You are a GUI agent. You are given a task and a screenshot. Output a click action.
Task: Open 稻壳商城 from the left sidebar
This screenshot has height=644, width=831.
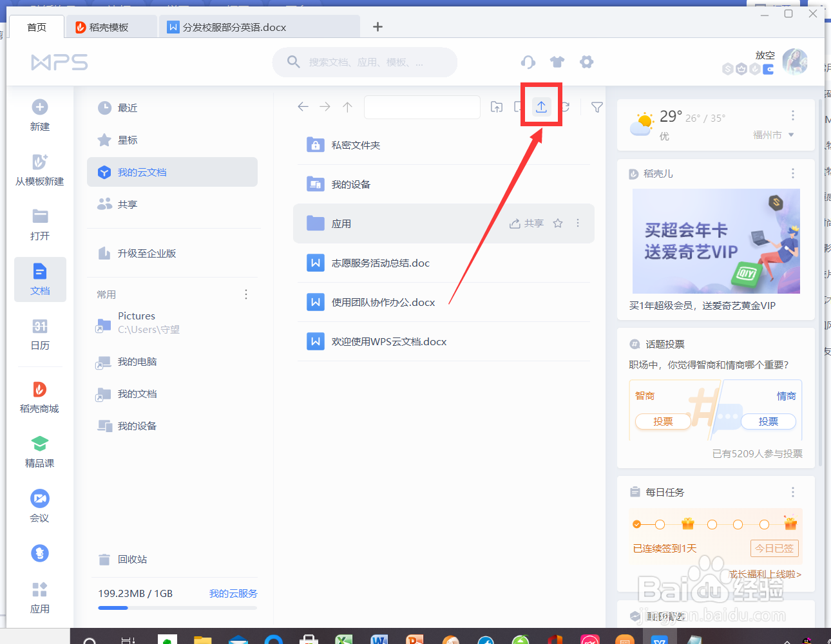coord(39,397)
